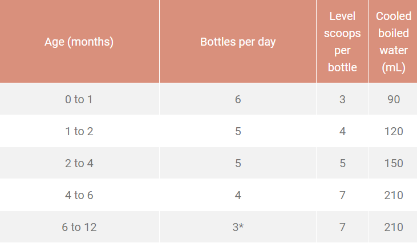Click scoops cell in 2 to 4 row
This screenshot has width=417, height=243.
(342, 163)
